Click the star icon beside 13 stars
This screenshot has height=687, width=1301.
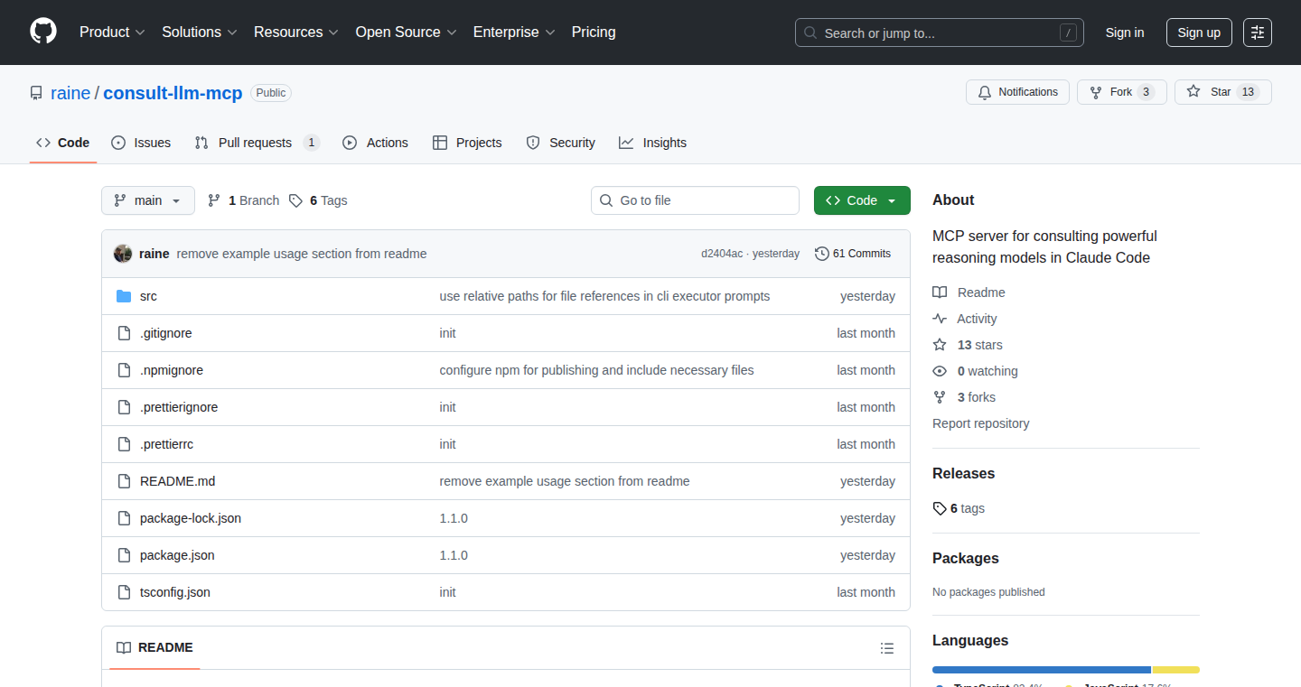(x=940, y=345)
